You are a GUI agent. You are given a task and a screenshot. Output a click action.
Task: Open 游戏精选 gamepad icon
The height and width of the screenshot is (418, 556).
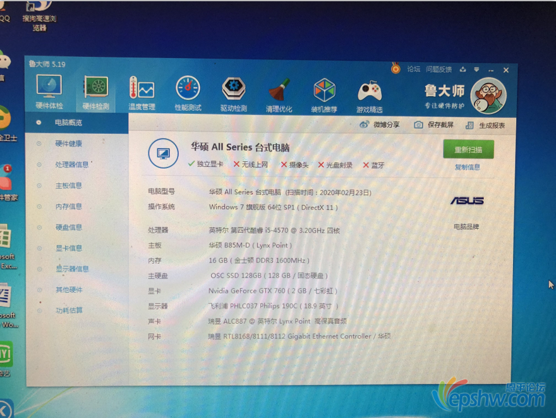tap(370, 96)
